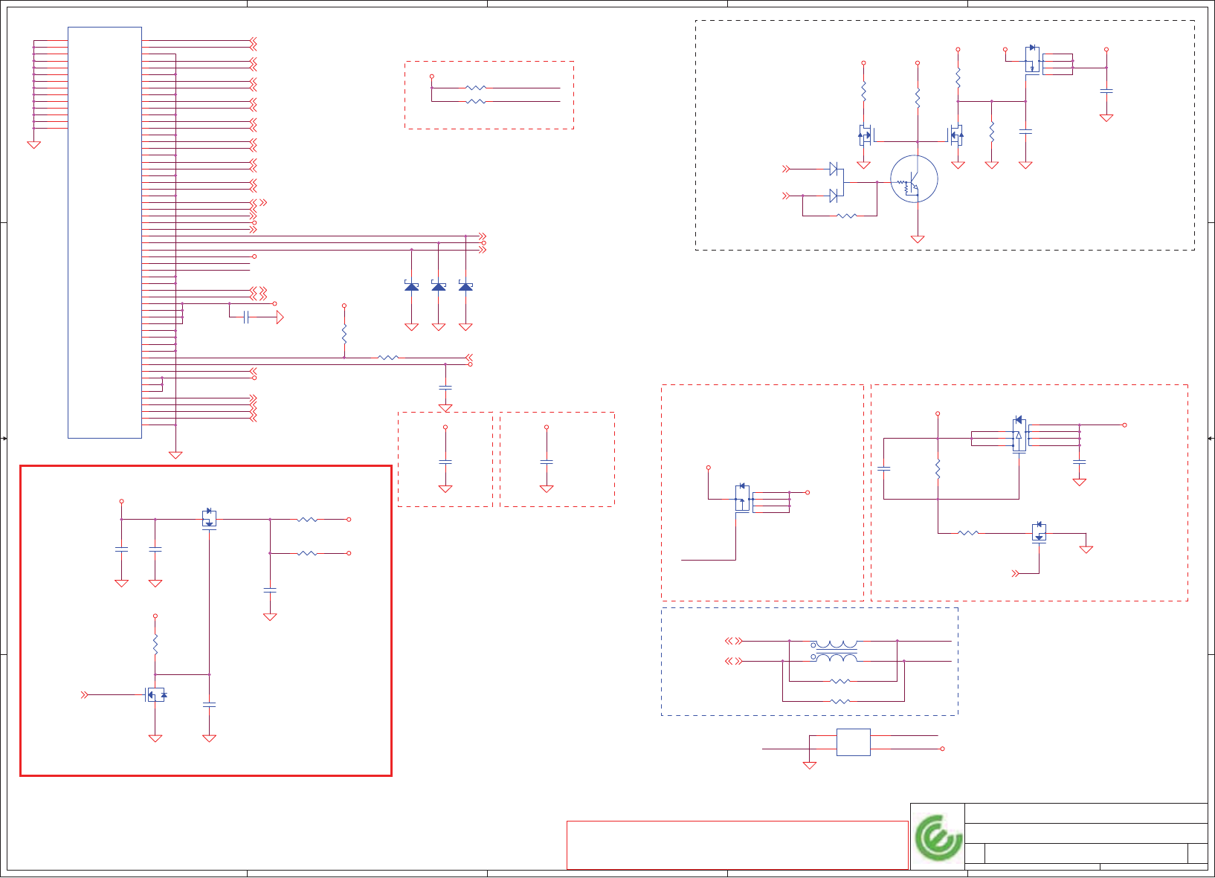Select the upper resistor in the small two-resistor box
The height and width of the screenshot is (878, 1215).
click(476, 88)
